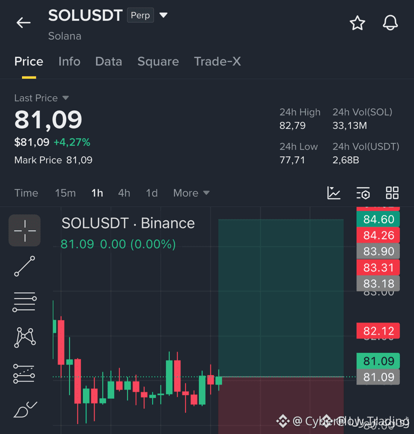
Task: Expand the Last Price dropdown
Action: 65,98
